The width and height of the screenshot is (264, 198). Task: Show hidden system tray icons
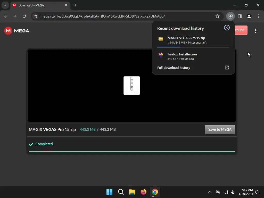pos(210,192)
